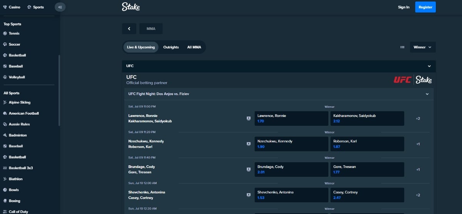Image resolution: width=462 pixels, height=214 pixels.
Task: Click the Soccer ball icon in sidebar
Action: pyautogui.click(x=5, y=44)
